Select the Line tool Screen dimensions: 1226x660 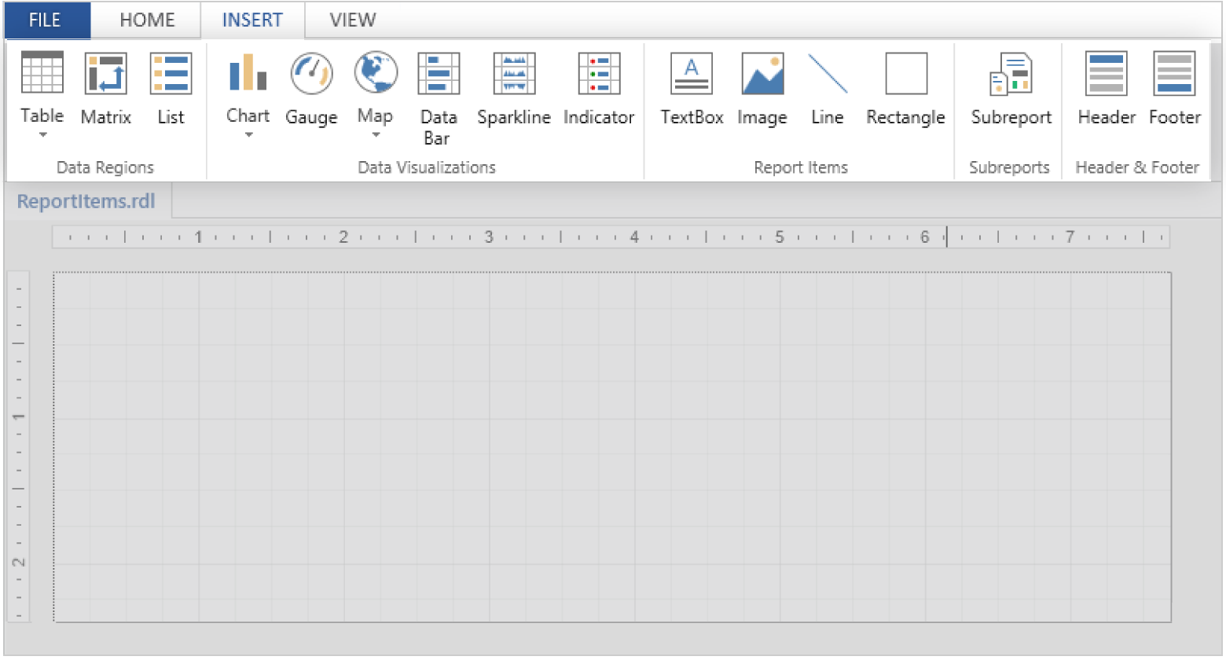click(x=828, y=88)
